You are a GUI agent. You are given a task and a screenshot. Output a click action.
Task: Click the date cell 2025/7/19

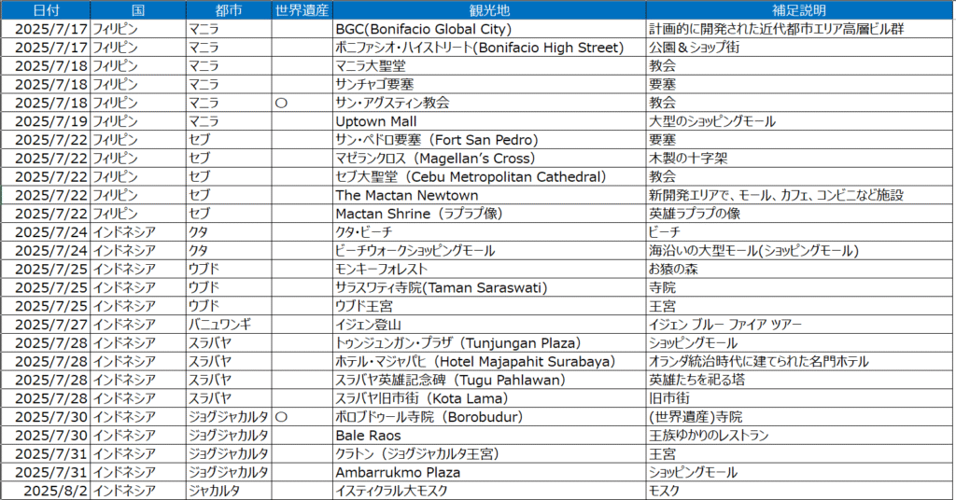click(x=51, y=121)
